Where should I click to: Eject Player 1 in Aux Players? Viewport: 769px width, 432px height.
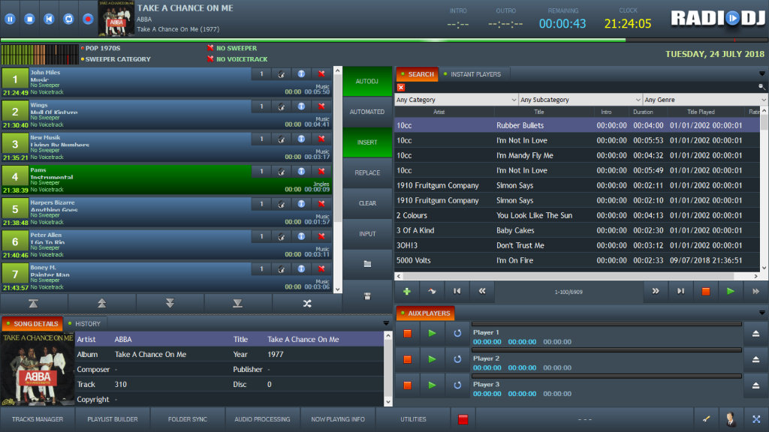click(755, 333)
